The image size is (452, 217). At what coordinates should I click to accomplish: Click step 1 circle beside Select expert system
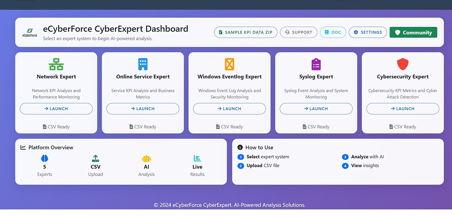(x=241, y=157)
